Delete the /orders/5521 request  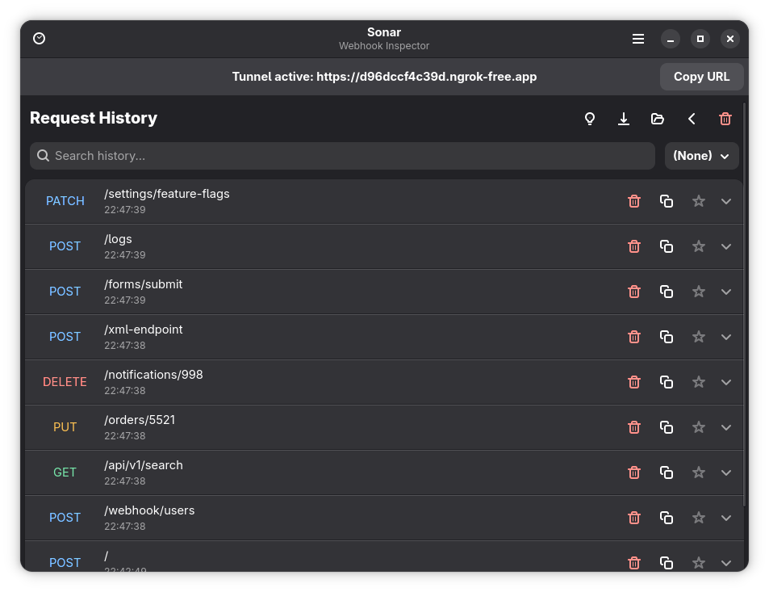click(634, 427)
